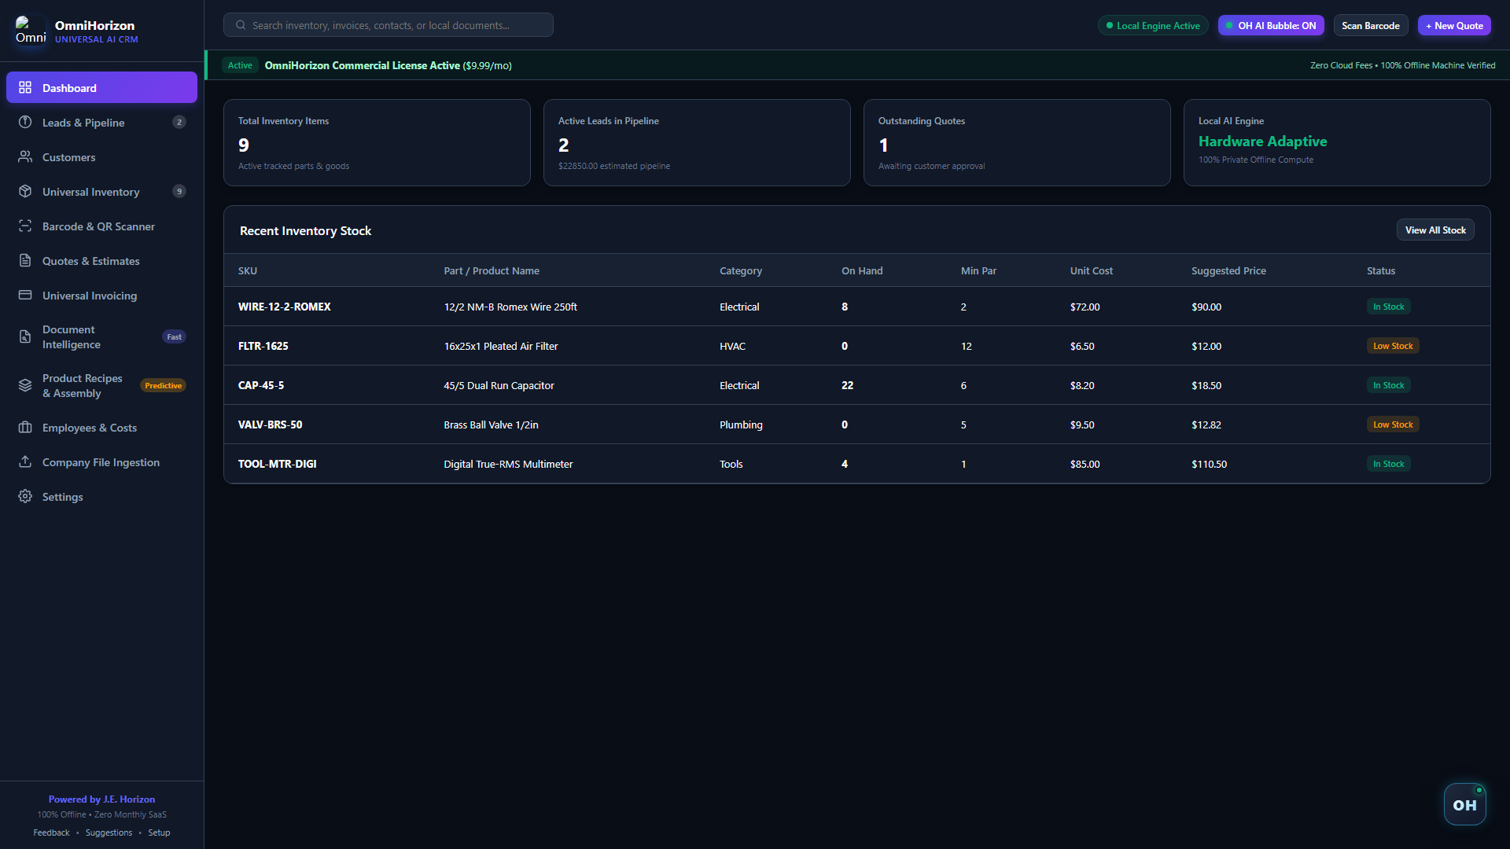Click Digital True-RMS Multimeter product name
Screen dimensions: 1510x849
508,464
